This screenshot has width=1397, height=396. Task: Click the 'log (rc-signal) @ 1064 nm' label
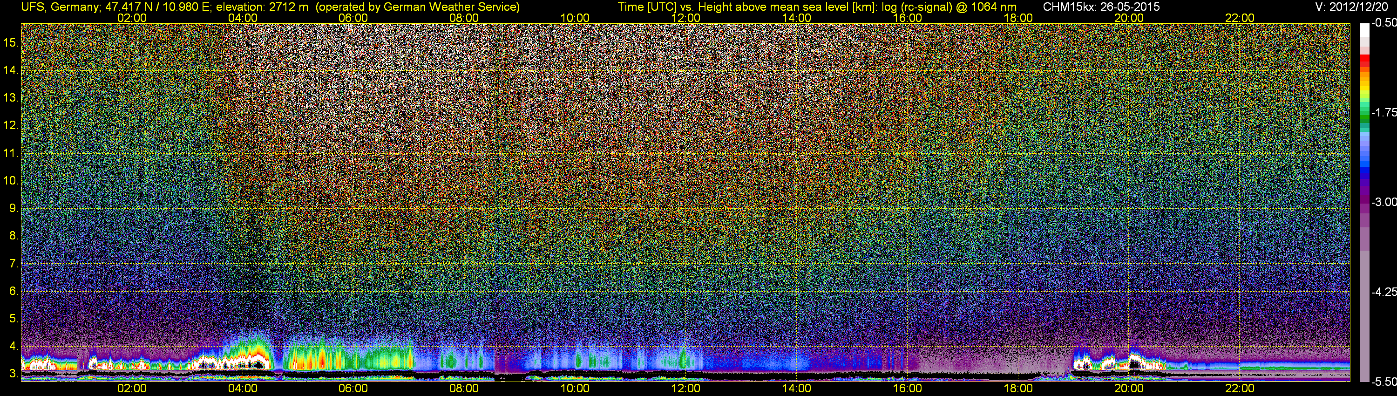(949, 7)
